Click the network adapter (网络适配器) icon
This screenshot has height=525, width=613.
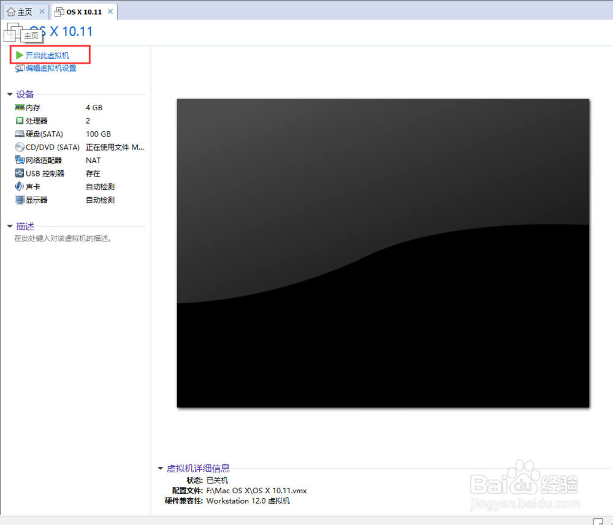(x=20, y=160)
